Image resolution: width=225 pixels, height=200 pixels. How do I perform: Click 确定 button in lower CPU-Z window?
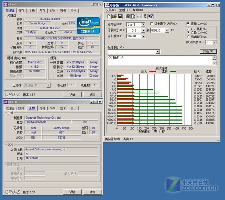click(92, 192)
